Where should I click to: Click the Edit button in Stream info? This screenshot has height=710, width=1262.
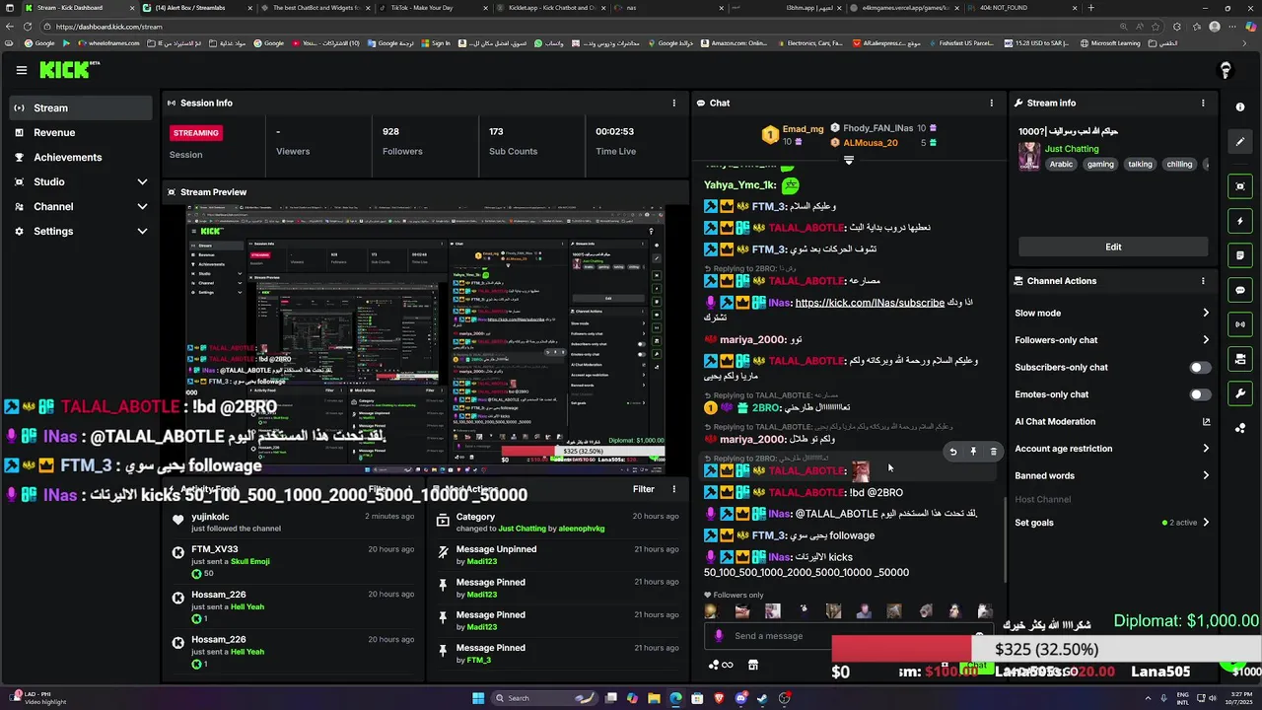(1113, 247)
